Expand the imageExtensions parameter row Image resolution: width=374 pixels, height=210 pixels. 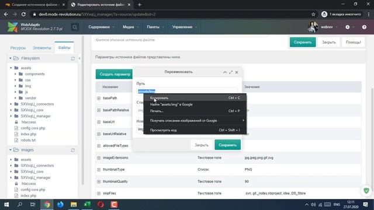tap(99, 158)
